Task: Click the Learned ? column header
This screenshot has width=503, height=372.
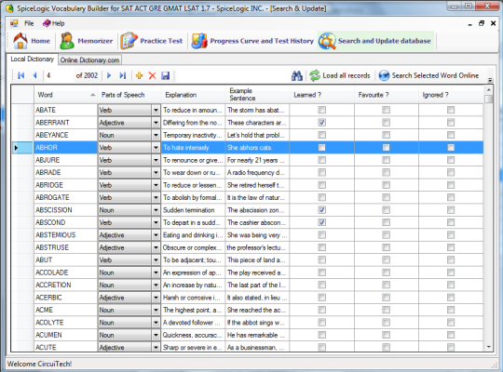Action: (321, 95)
